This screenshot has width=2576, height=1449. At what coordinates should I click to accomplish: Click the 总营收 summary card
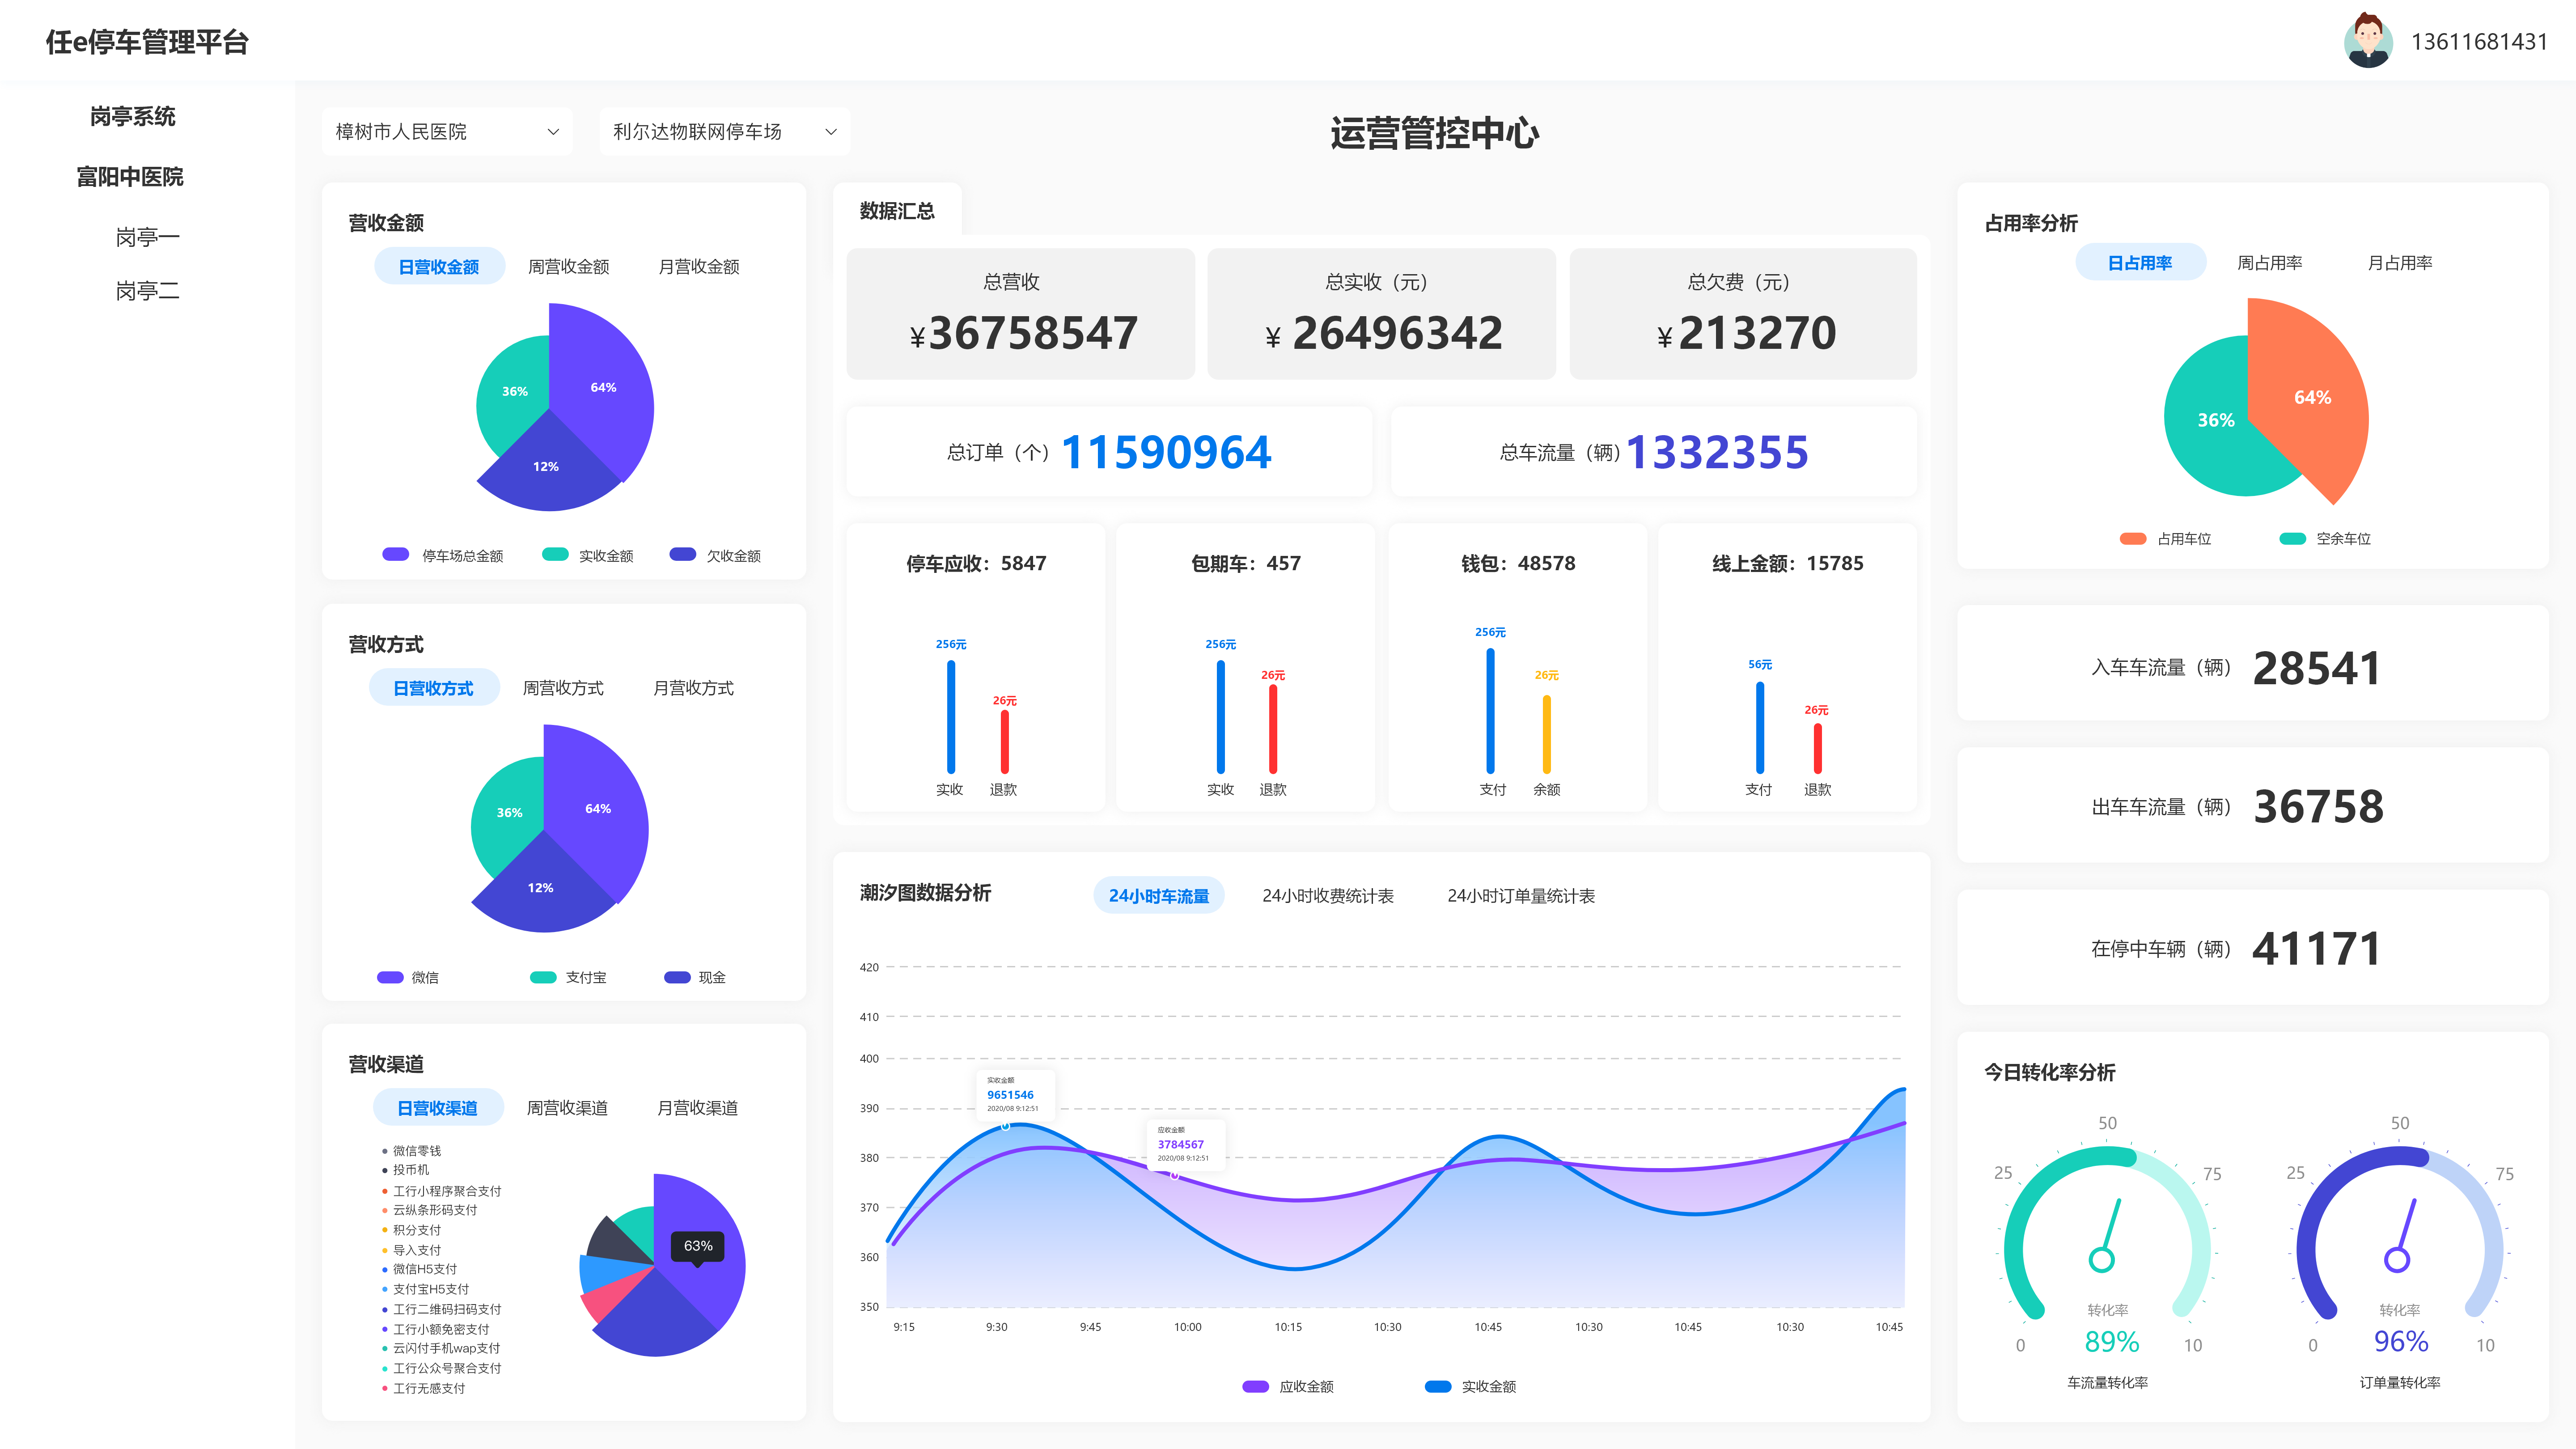coord(1020,314)
